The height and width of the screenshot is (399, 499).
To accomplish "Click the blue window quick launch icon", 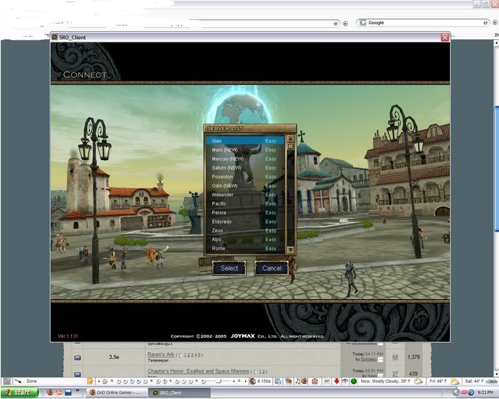I will click(x=68, y=392).
